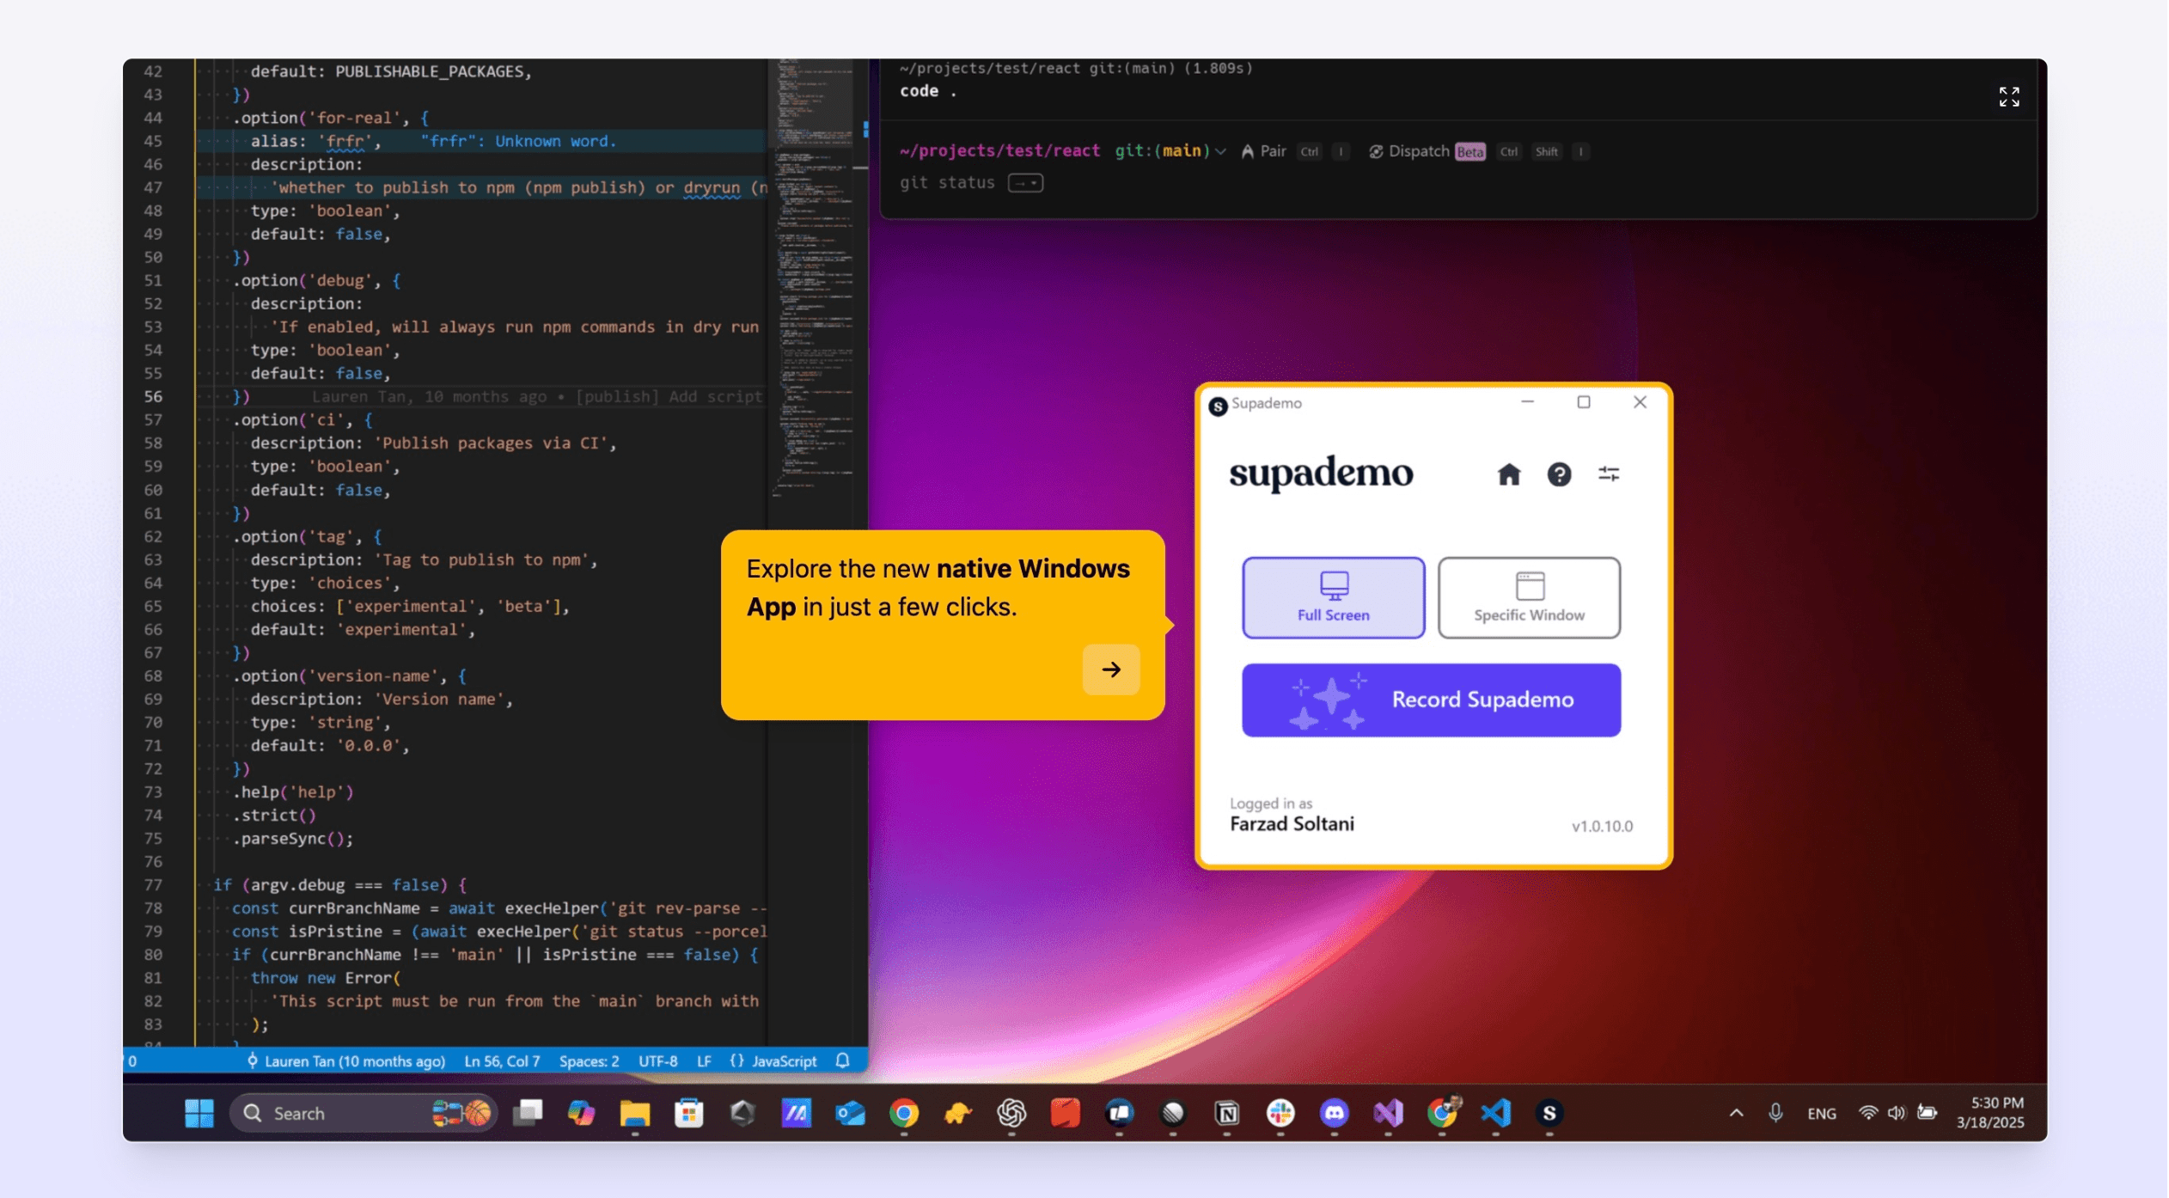Viewport: 2169px width, 1198px height.
Task: Open Discord from the taskbar
Action: pyautogui.click(x=1334, y=1113)
